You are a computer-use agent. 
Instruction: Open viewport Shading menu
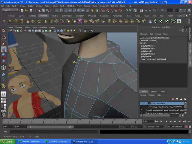(x=18, y=27)
